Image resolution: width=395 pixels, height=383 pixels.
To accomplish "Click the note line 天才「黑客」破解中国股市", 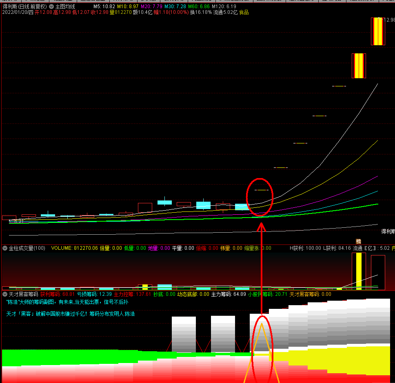I will pyautogui.click(x=70, y=314).
